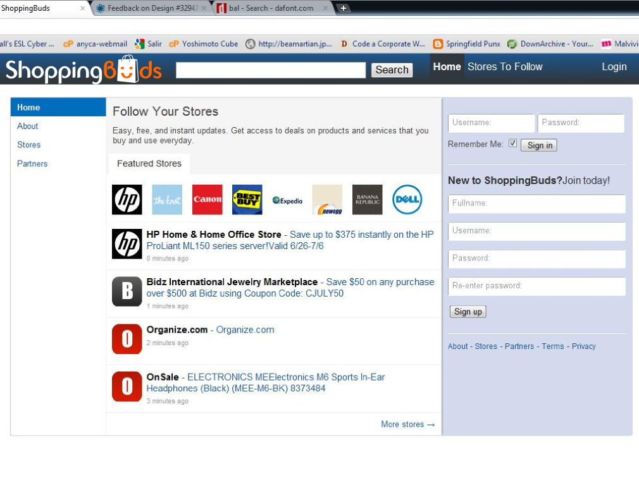Toggle the Remember Me checkbox
The height and width of the screenshot is (478, 639).
[512, 144]
